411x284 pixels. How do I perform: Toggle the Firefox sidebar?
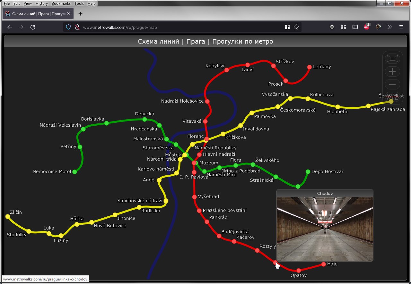pos(355,27)
